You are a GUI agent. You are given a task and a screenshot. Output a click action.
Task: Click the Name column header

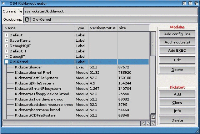point(39,28)
